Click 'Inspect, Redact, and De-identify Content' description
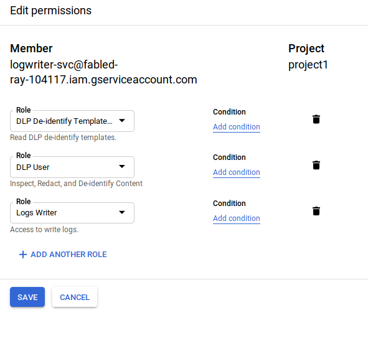368x338 pixels. (x=76, y=184)
